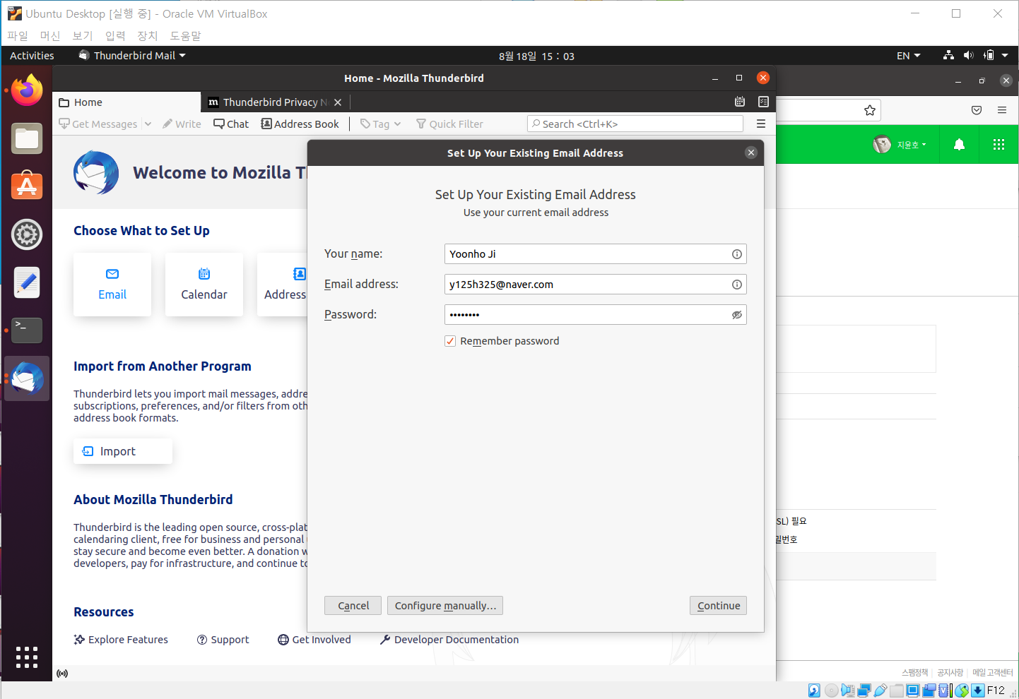
Task: Click the Thunderbird status bar connection icon
Action: click(x=62, y=674)
